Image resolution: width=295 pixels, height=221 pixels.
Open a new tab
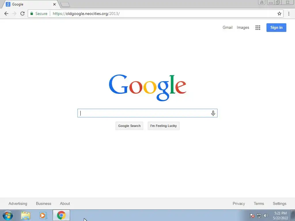pyautogui.click(x=65, y=4)
